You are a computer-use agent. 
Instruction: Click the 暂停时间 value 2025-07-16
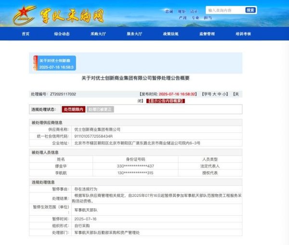coord(85,219)
